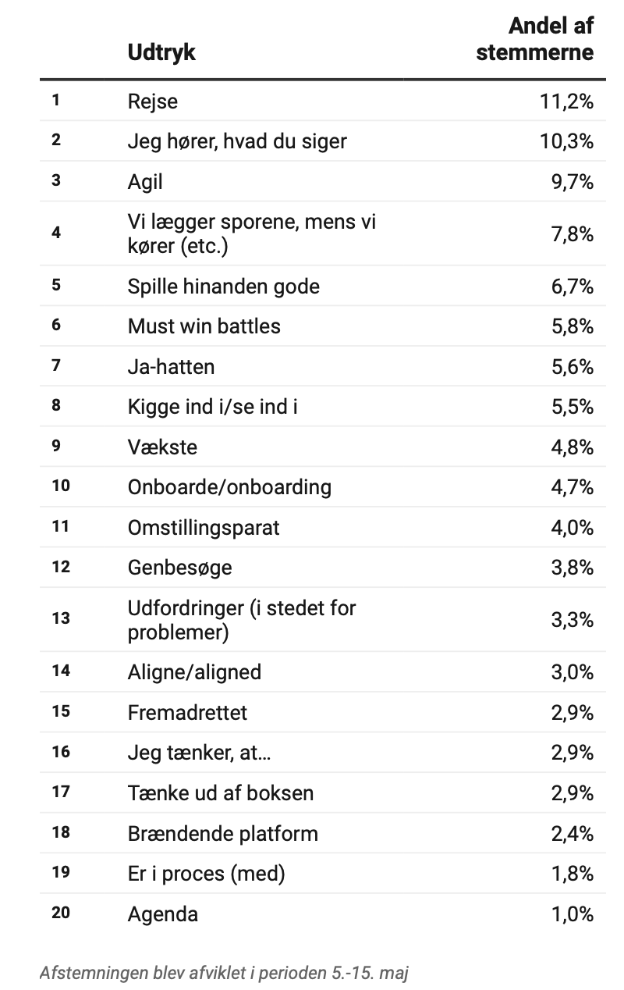The image size is (624, 990).
Task: Click the 11,2% vote share value
Action: (x=567, y=101)
